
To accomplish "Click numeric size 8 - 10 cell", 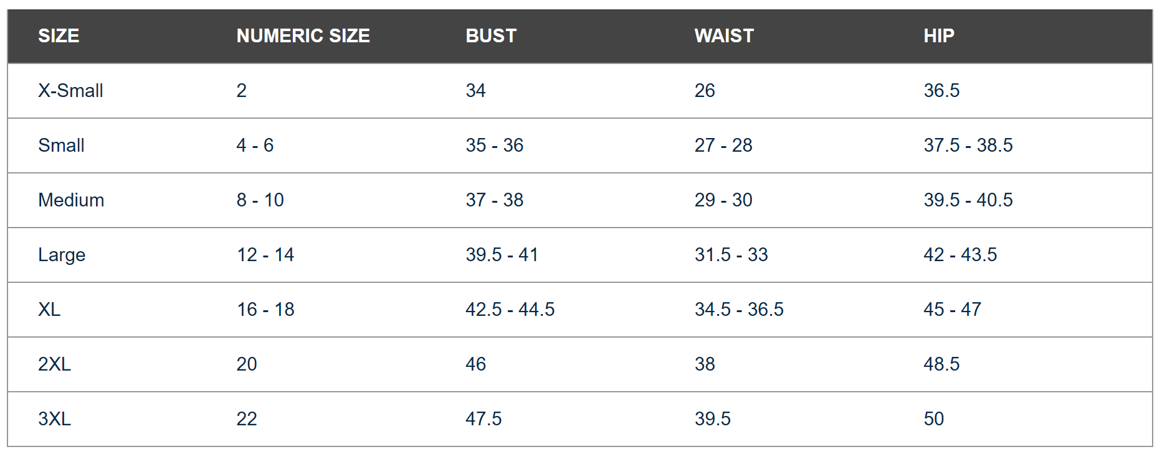I will (x=260, y=200).
